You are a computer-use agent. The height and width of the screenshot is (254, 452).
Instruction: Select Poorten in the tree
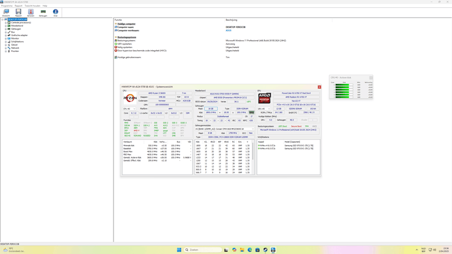click(x=15, y=51)
